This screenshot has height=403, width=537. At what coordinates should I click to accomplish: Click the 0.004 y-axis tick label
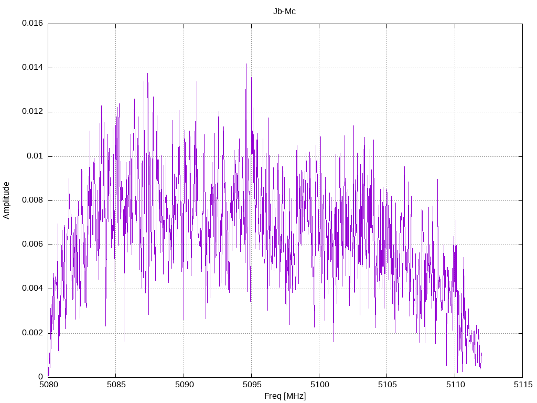click(x=33, y=288)
